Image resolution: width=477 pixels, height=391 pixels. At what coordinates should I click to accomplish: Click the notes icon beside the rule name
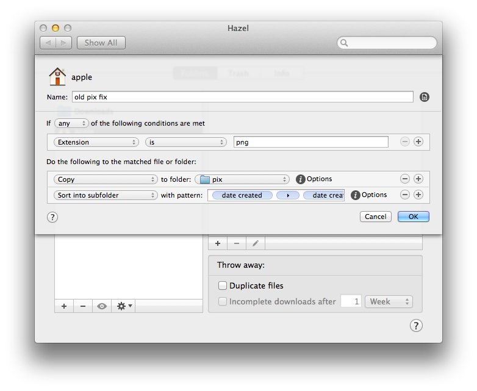425,97
